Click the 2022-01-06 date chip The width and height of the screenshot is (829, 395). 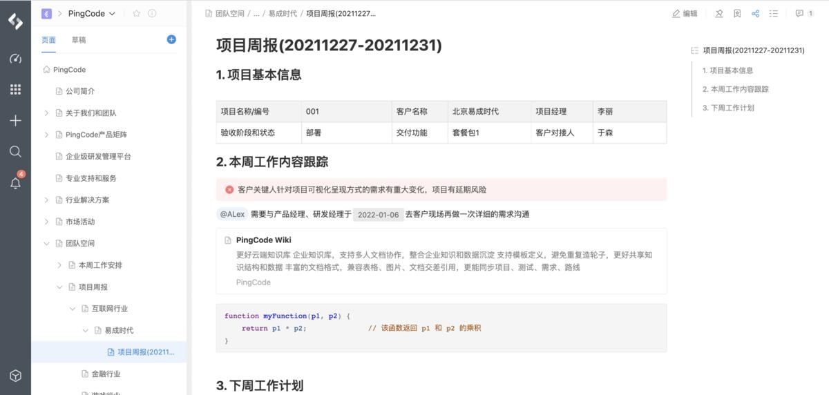[379, 215]
